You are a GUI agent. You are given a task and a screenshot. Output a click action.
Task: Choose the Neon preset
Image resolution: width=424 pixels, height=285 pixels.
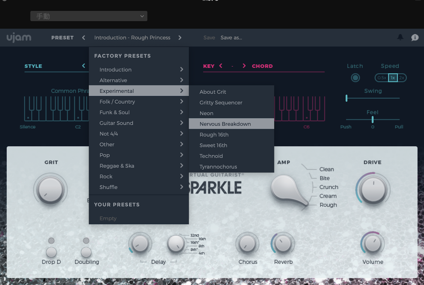tap(231, 113)
